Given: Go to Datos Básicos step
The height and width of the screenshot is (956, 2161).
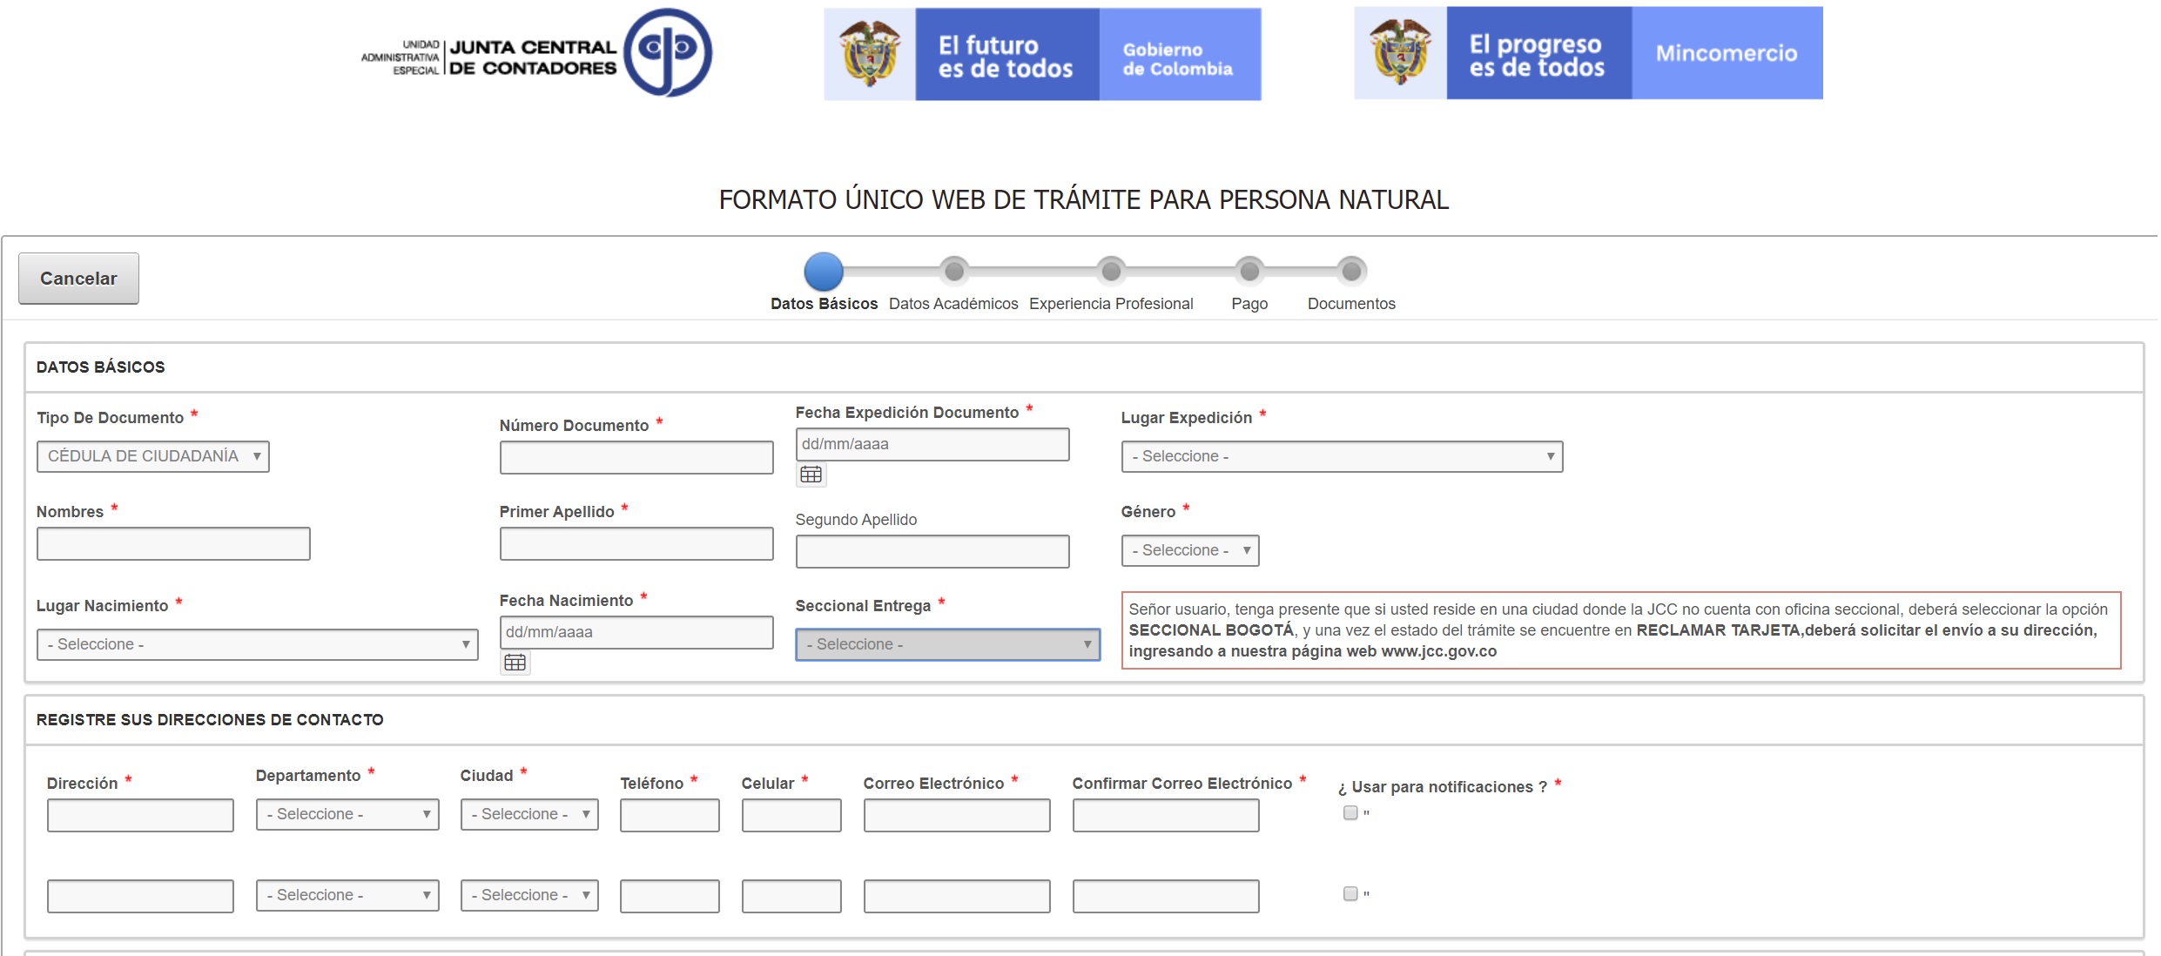Looking at the screenshot, I should point(824,282).
